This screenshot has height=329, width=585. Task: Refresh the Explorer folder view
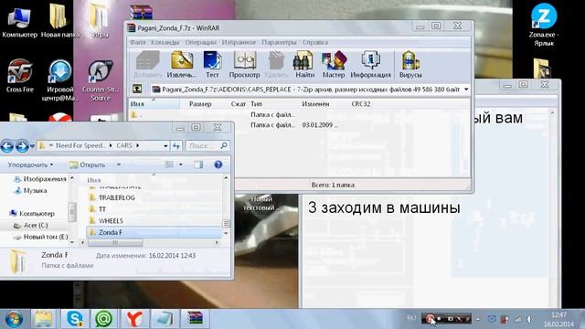tap(176, 146)
